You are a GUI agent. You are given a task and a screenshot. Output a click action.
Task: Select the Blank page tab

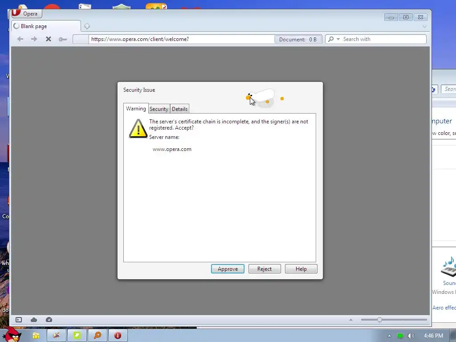(46, 26)
